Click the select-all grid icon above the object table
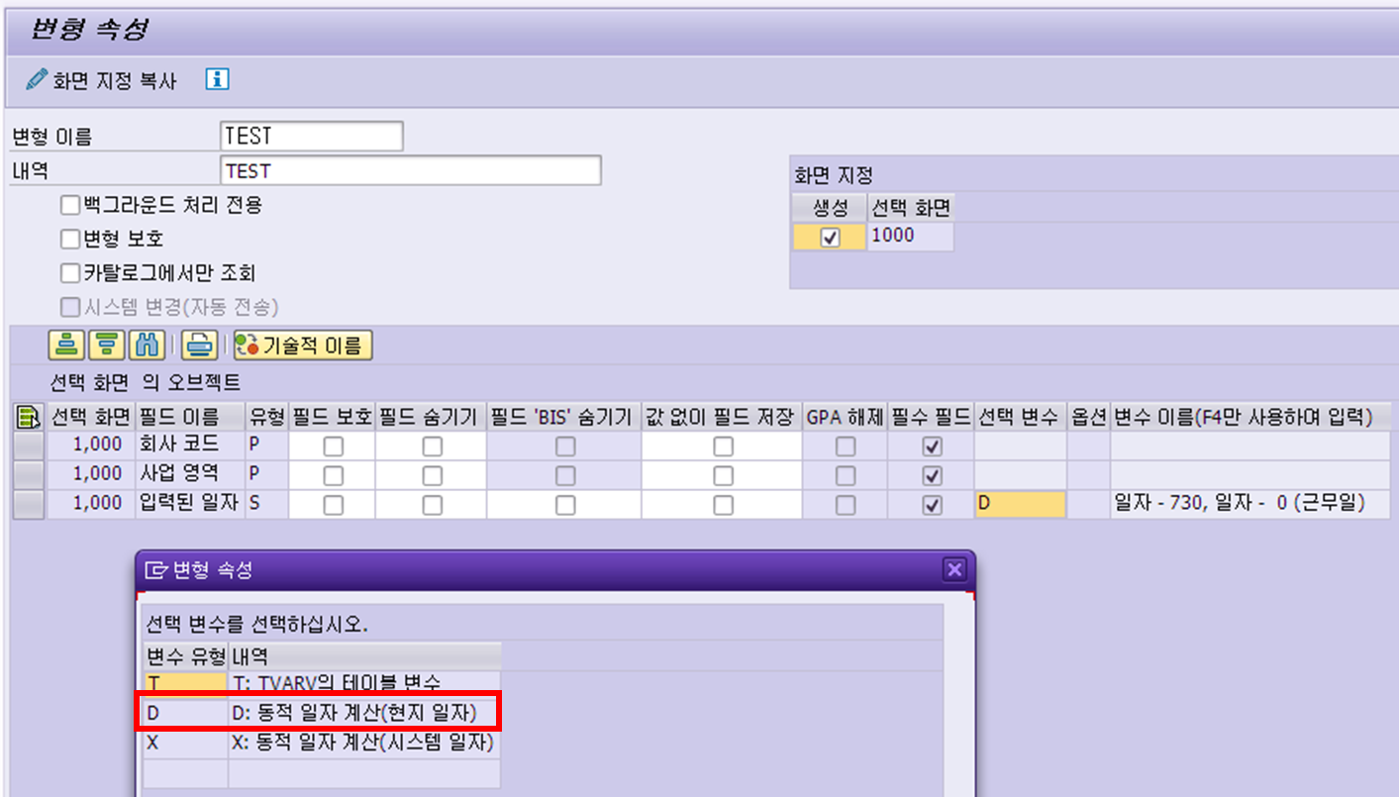The image size is (1399, 797). point(28,416)
